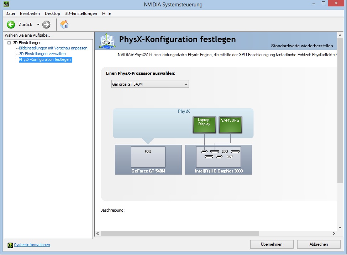This screenshot has width=347, height=255.
Task: Click the VGA connector on GeForce GT 540M
Action: (x=148, y=152)
